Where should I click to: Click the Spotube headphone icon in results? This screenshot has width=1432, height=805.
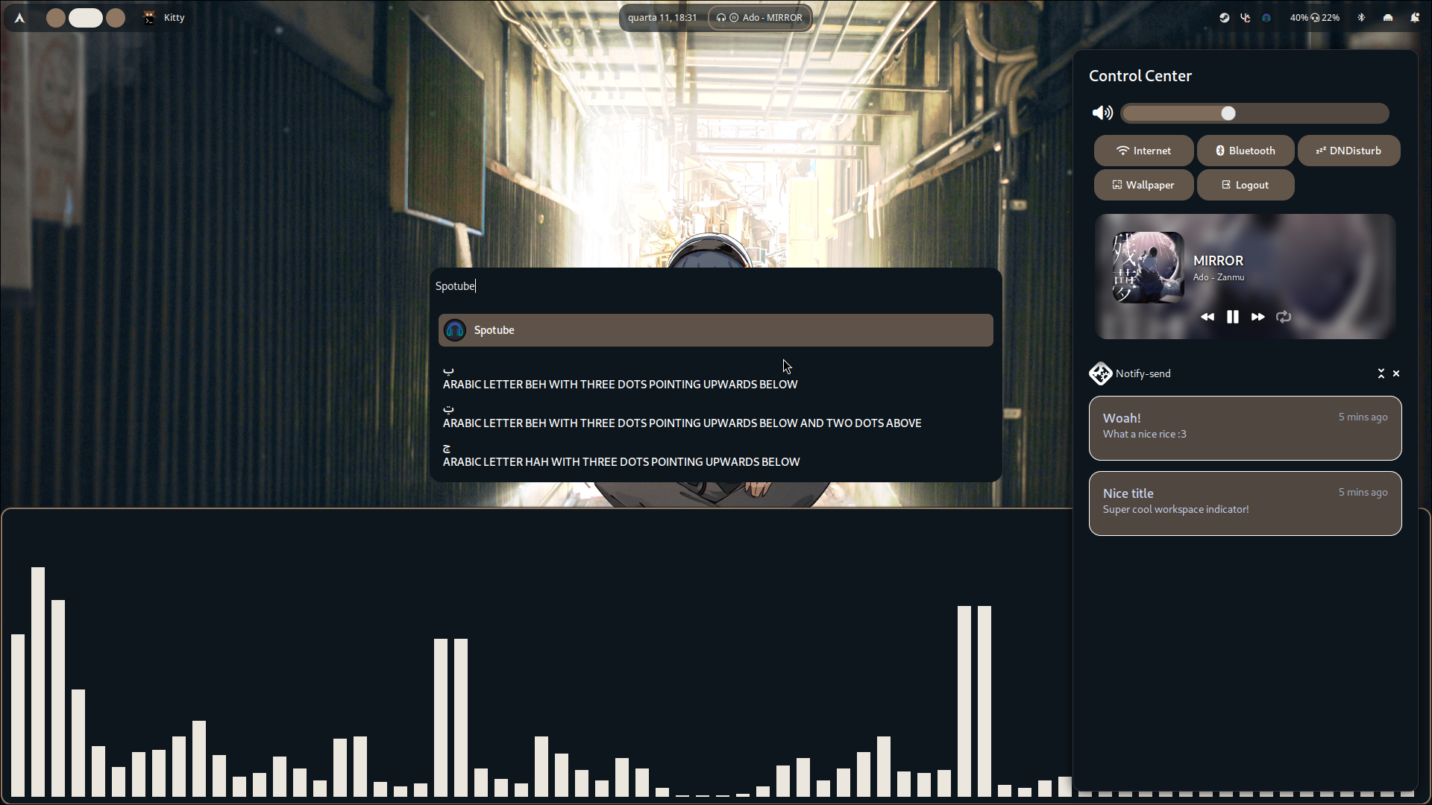tap(455, 330)
